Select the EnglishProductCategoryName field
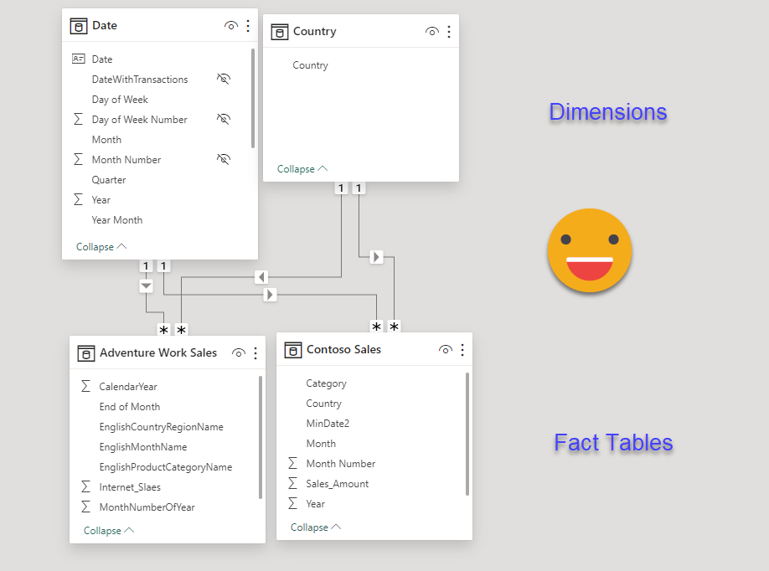Image resolution: width=769 pixels, height=571 pixels. [x=166, y=467]
